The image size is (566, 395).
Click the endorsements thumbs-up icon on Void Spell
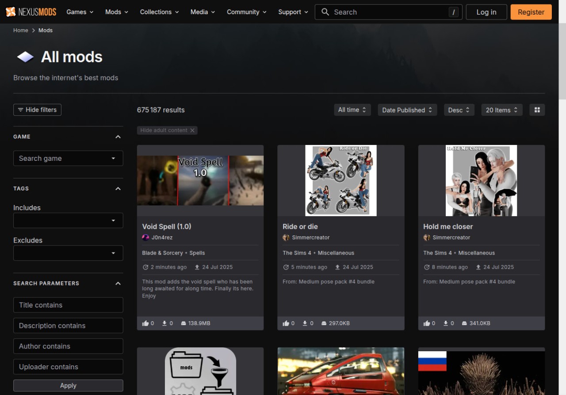[x=145, y=323]
